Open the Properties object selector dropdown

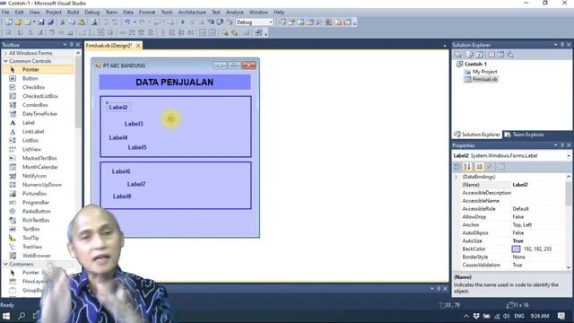[569, 155]
